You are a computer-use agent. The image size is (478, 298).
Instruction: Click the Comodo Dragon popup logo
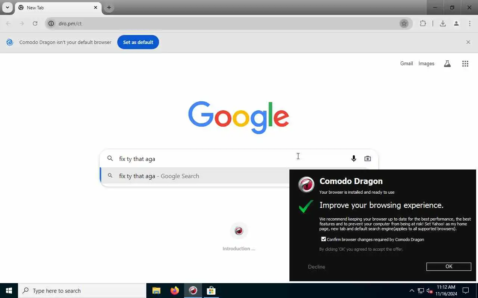coord(306,184)
